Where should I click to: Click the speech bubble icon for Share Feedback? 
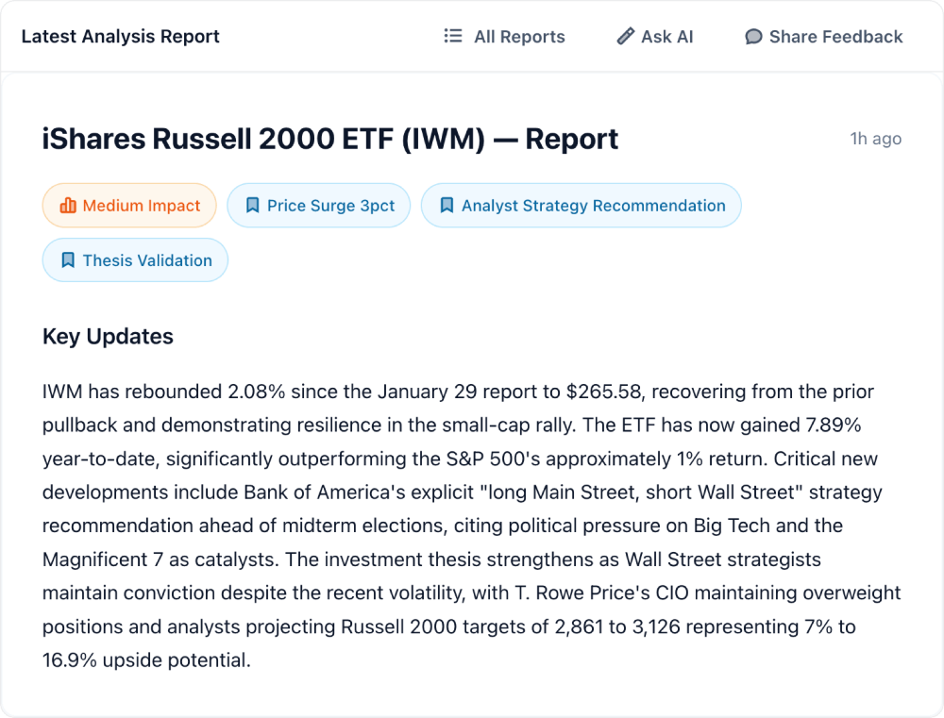point(752,36)
